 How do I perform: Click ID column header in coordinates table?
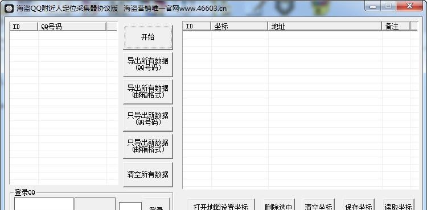[x=196, y=26]
